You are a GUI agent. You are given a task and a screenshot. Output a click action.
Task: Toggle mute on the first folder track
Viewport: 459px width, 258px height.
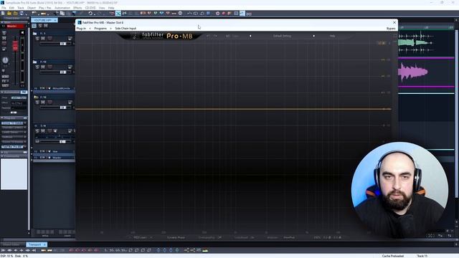43,39
